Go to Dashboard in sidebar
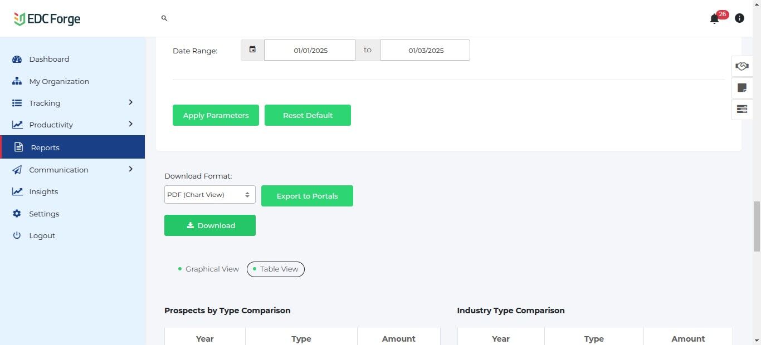 coord(49,59)
